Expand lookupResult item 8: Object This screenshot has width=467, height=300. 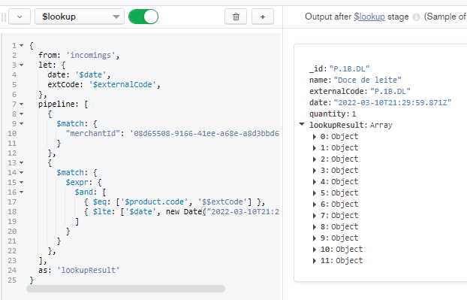click(315, 227)
